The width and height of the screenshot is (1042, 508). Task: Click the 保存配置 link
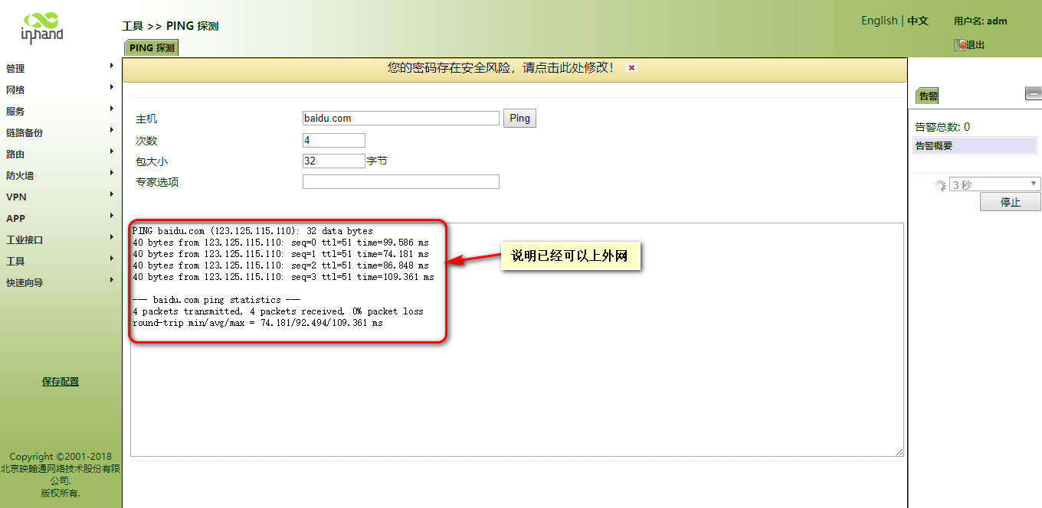[x=61, y=382]
